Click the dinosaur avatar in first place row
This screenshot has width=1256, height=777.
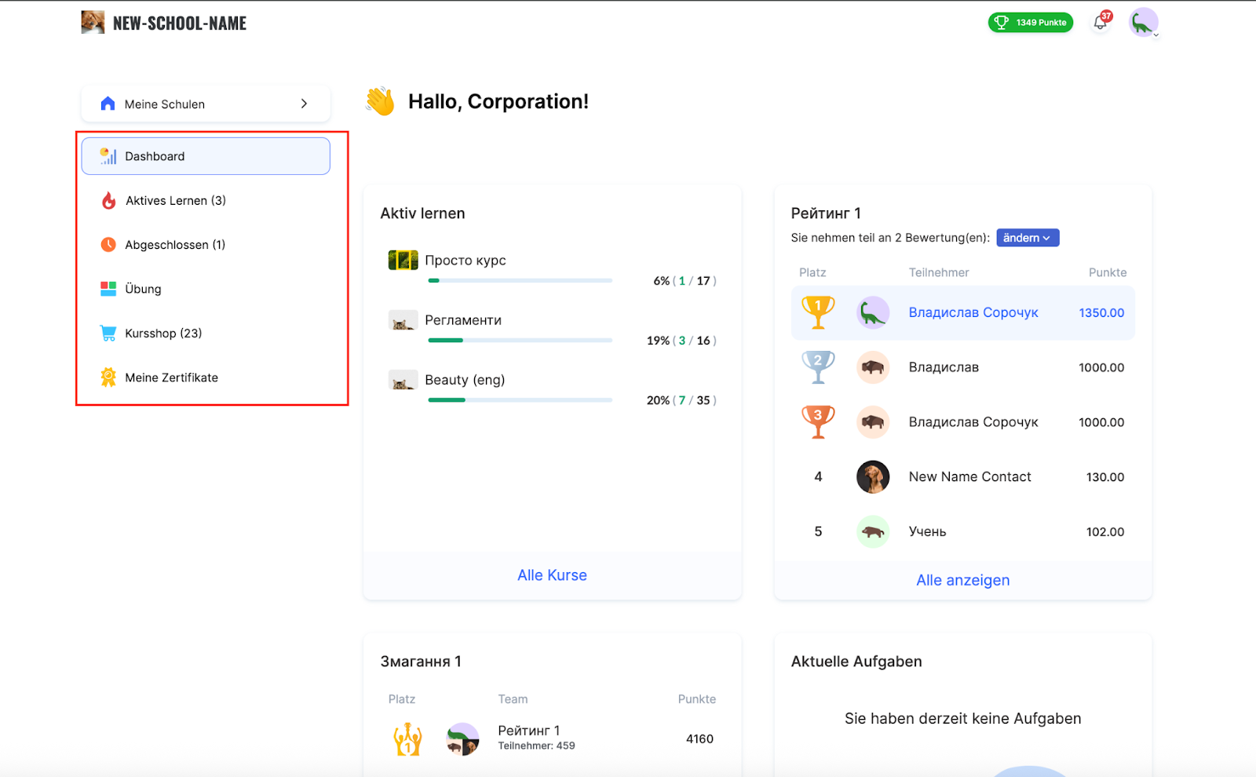click(x=873, y=312)
